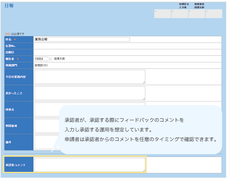
Task: Click the 承認者コメント comment text area
Action: click(x=90, y=165)
